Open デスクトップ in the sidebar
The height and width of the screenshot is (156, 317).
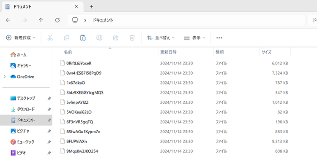coord(23,98)
